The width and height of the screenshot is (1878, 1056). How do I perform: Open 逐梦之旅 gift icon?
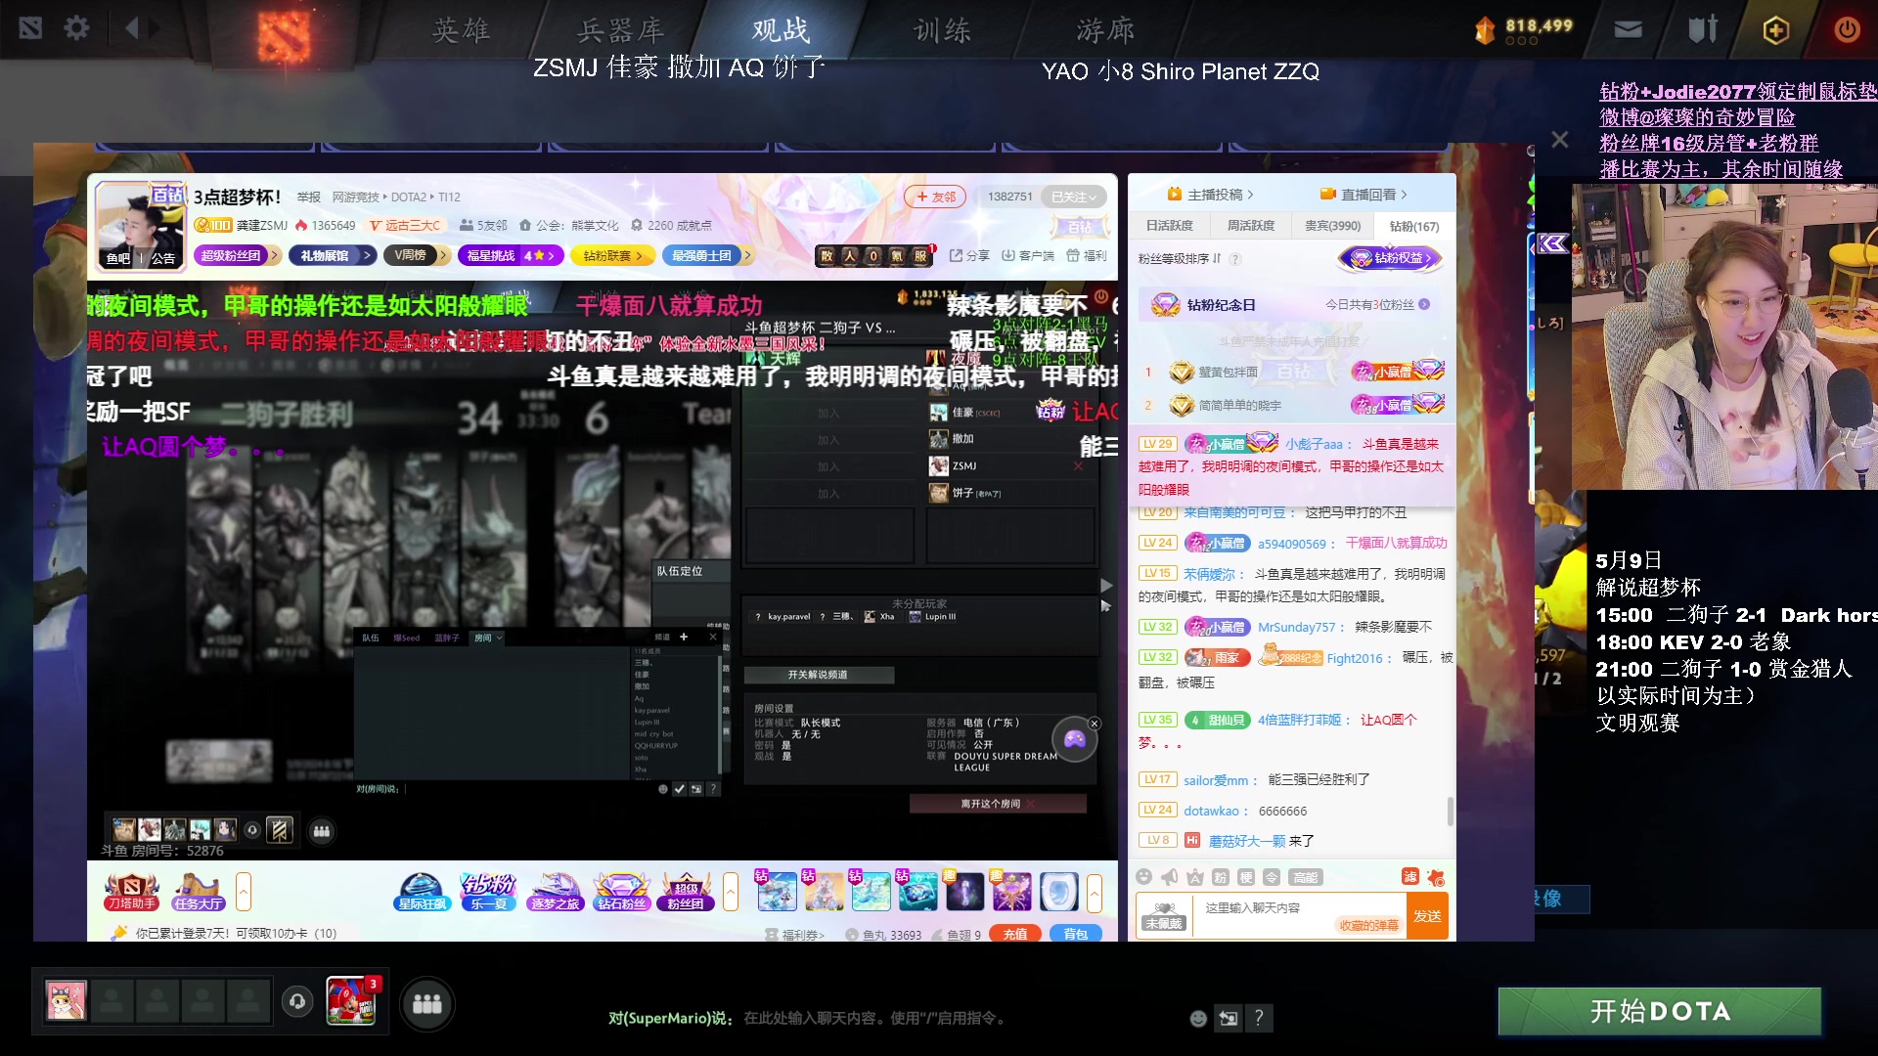coord(555,892)
